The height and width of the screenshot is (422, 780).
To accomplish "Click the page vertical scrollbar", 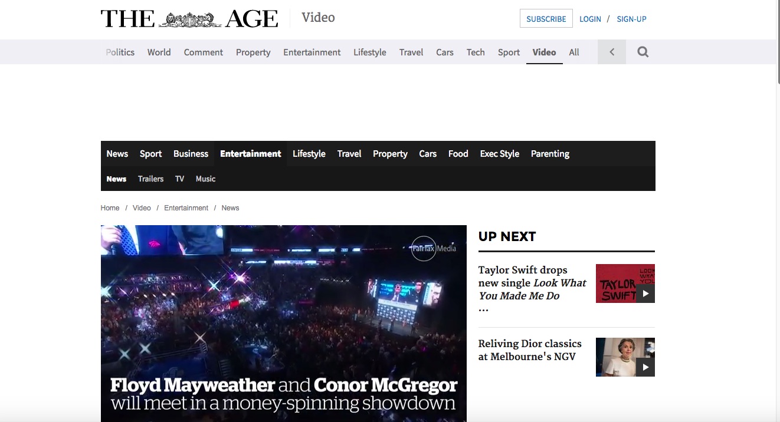I will click(777, 177).
